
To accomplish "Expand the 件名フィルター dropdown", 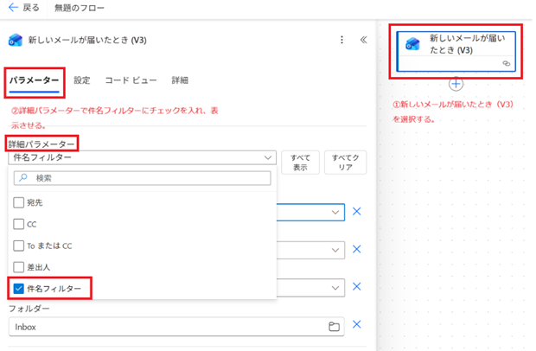I will 267,158.
